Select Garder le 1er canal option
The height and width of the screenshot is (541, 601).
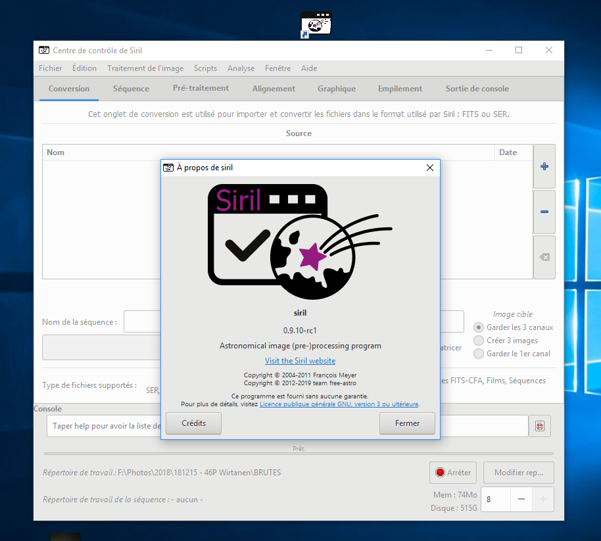(478, 353)
